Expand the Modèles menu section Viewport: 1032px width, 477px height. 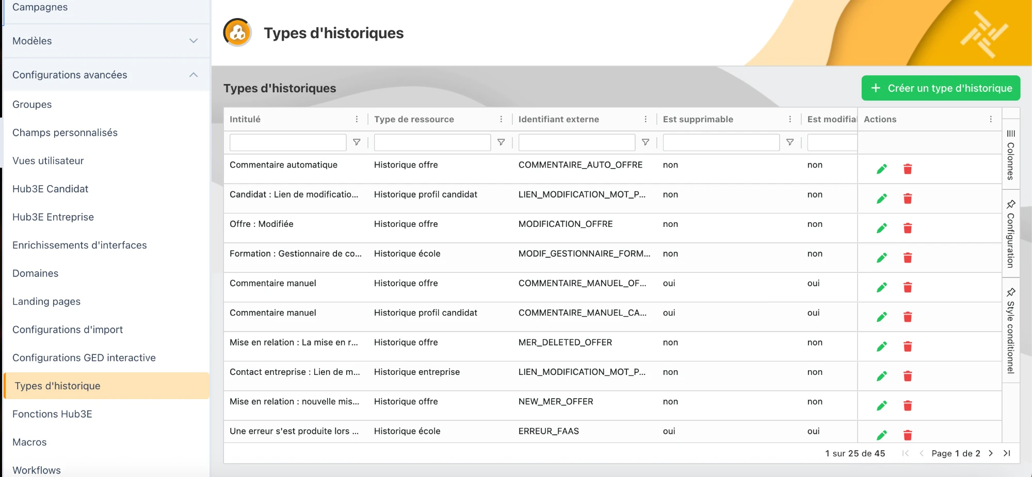106,41
